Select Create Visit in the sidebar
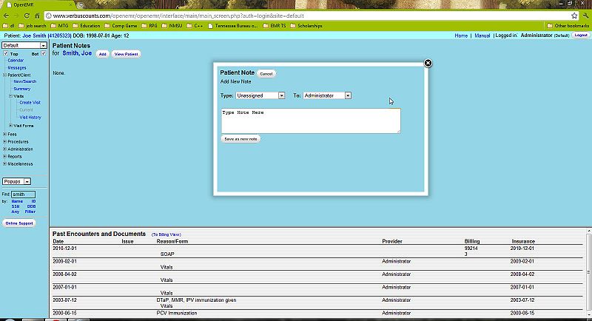 pyautogui.click(x=30, y=103)
